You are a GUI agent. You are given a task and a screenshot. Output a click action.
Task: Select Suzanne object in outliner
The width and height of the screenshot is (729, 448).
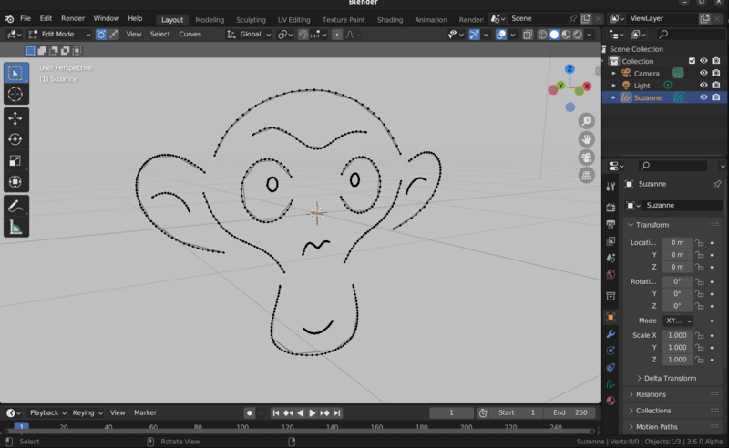[x=648, y=97]
